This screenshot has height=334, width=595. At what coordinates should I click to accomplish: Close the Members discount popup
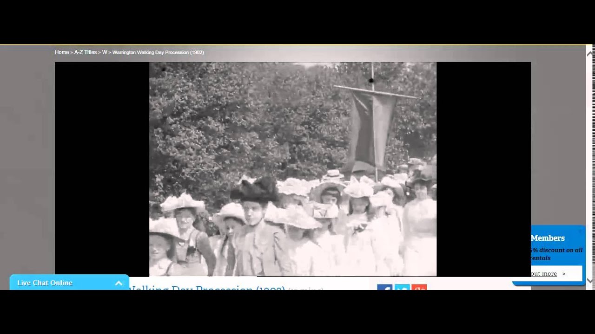click(580, 231)
